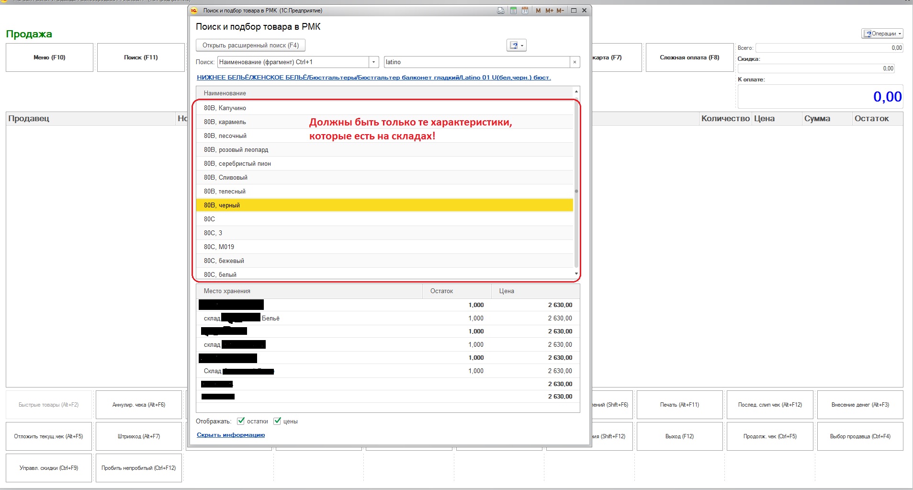This screenshot has width=913, height=490.
Task: Uncheck the 'цены' checkbox
Action: click(277, 421)
